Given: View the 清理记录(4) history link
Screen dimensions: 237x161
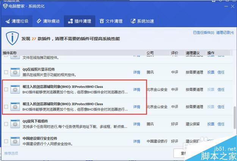Looking at the screenshot, I should [x=225, y=33].
